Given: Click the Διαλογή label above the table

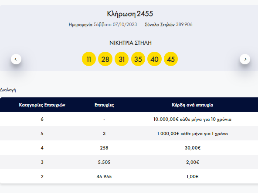Looking at the screenshot, I should (8, 90).
